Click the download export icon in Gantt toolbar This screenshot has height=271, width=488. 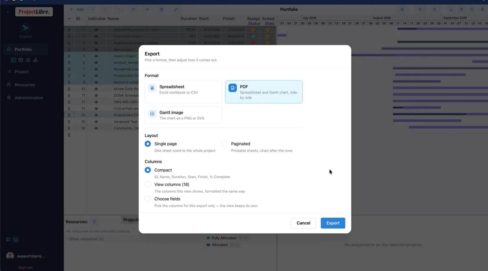451,9
